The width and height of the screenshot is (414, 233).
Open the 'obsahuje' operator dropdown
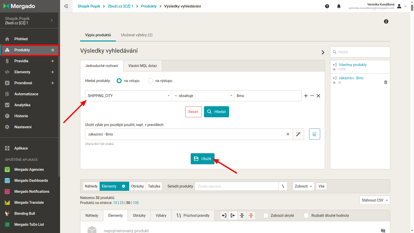tap(203, 96)
